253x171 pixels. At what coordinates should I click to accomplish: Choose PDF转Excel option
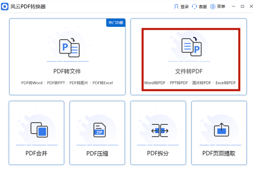tap(103, 83)
